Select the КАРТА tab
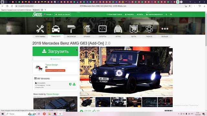 [134, 36]
